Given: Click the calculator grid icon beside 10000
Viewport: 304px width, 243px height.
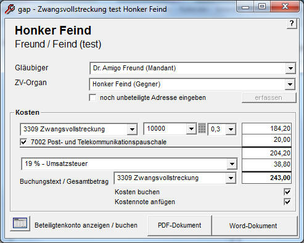Looking at the screenshot, I should [202, 128].
